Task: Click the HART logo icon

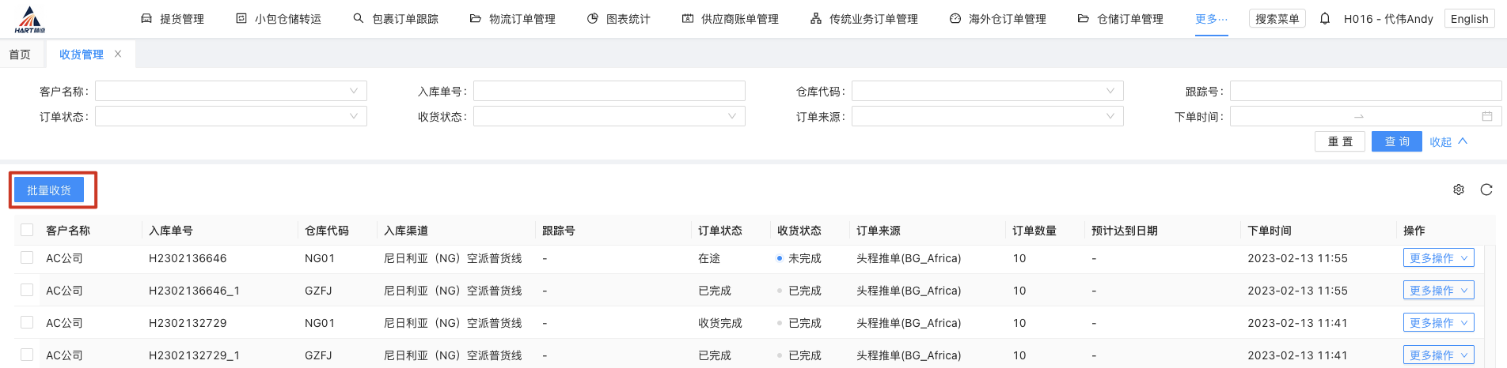Action: pyautogui.click(x=30, y=19)
